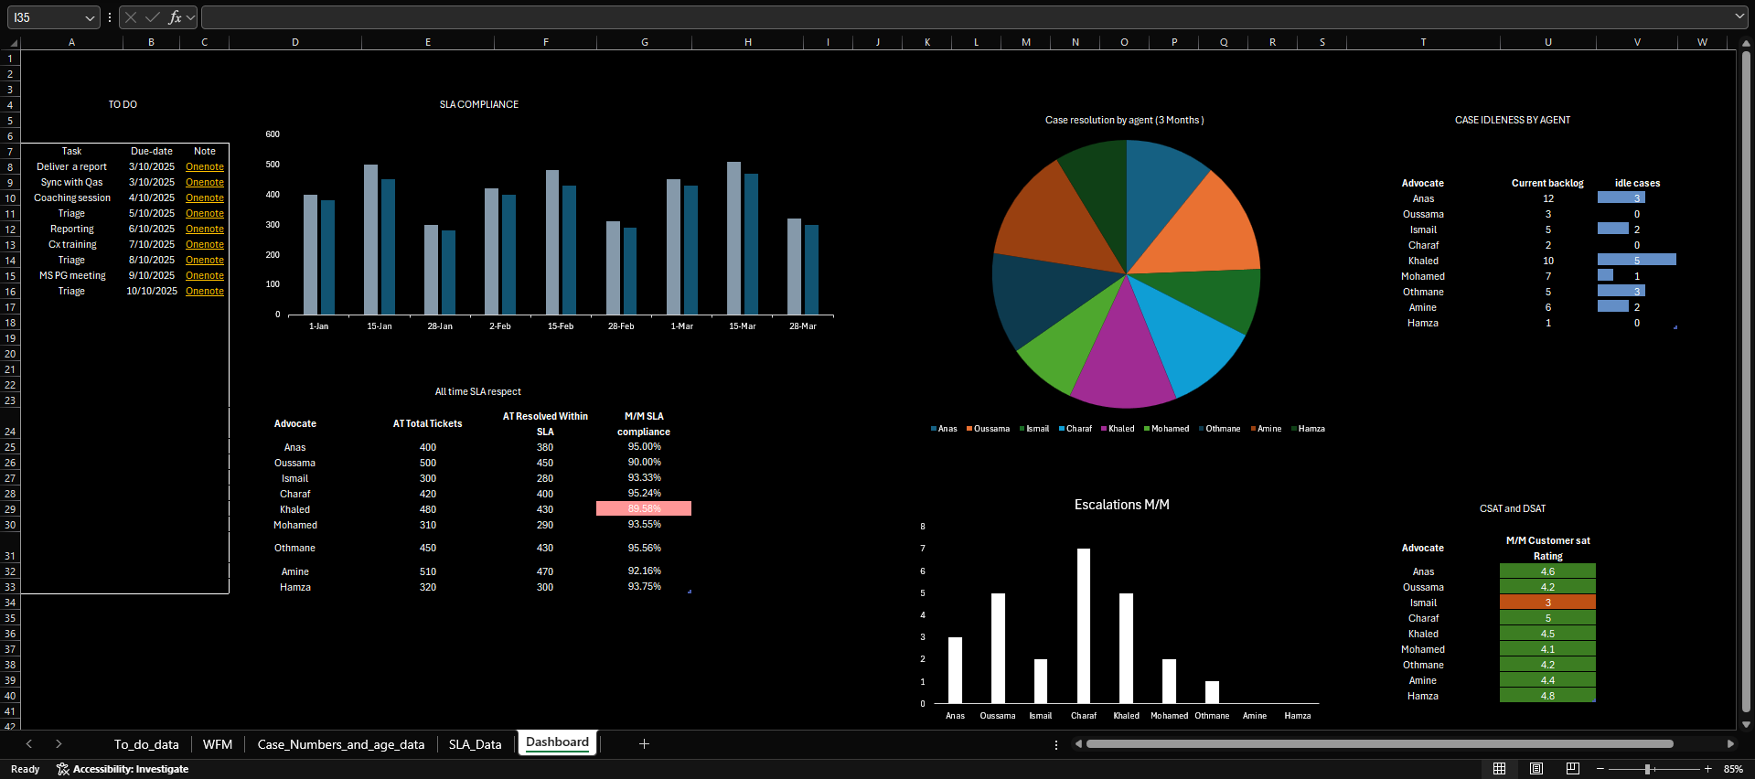The height and width of the screenshot is (779, 1755).
Task: Open the Onenote link for Reporting
Action: click(x=205, y=229)
